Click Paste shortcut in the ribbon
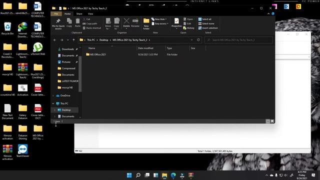The image size is (320, 180). coord(92,28)
